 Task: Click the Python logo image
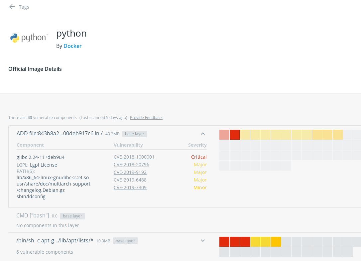(29, 38)
